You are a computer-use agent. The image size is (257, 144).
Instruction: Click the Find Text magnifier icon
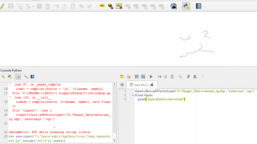pos(180,77)
